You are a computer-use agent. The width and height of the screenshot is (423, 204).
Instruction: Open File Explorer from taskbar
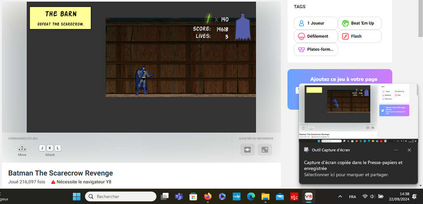pyautogui.click(x=265, y=197)
